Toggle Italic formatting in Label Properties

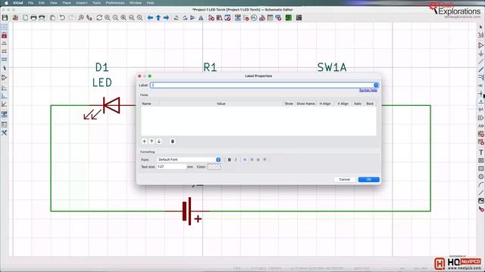tap(236, 159)
